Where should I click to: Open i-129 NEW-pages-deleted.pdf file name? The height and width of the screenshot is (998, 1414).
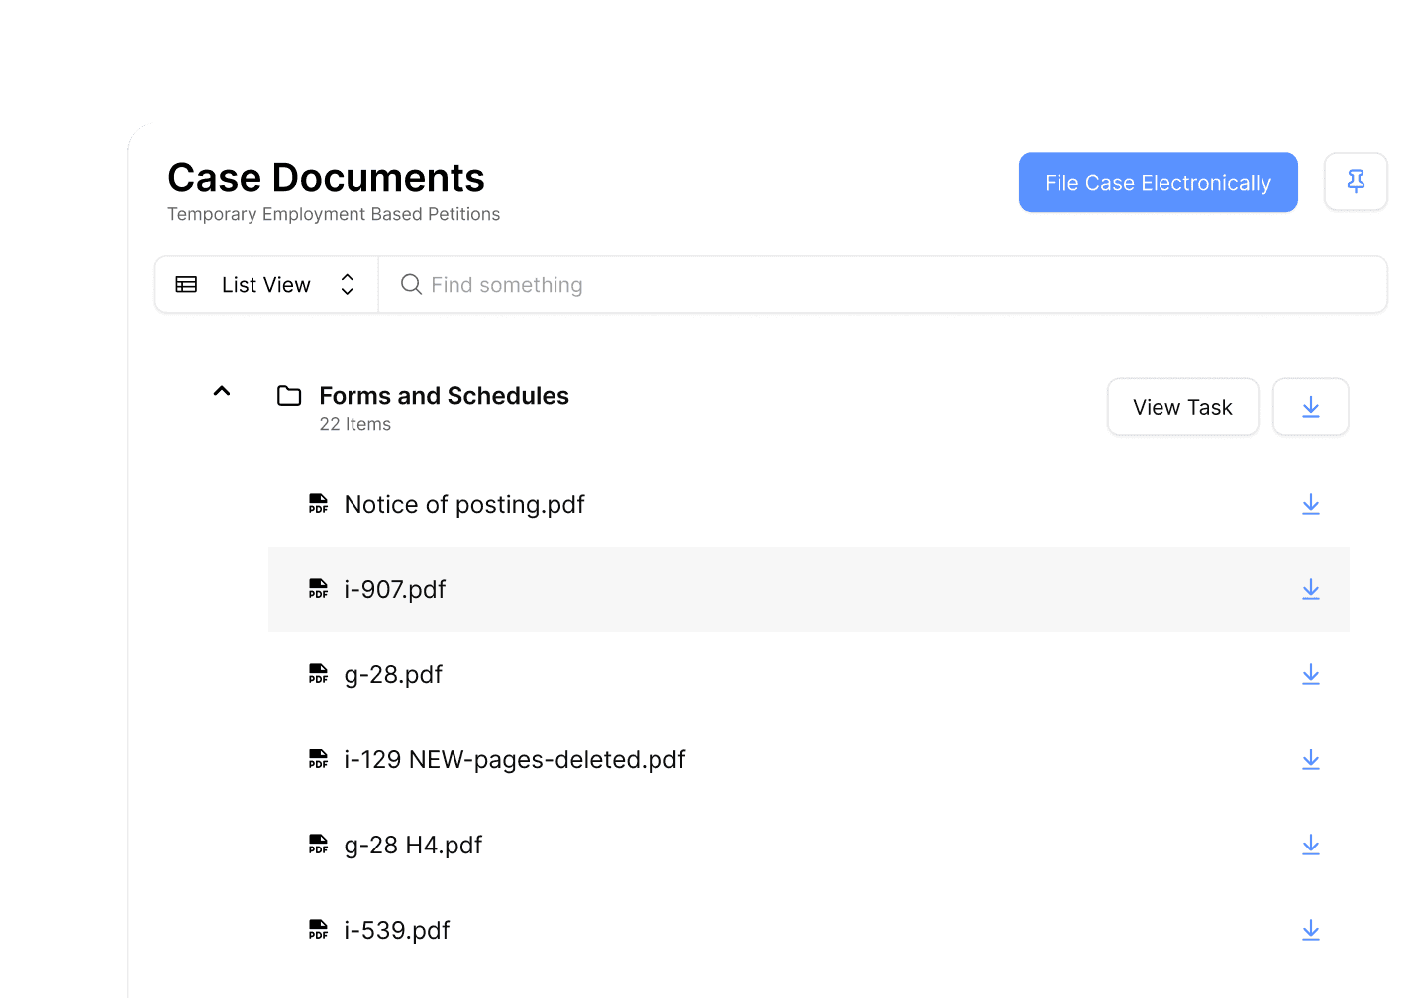coord(515,760)
